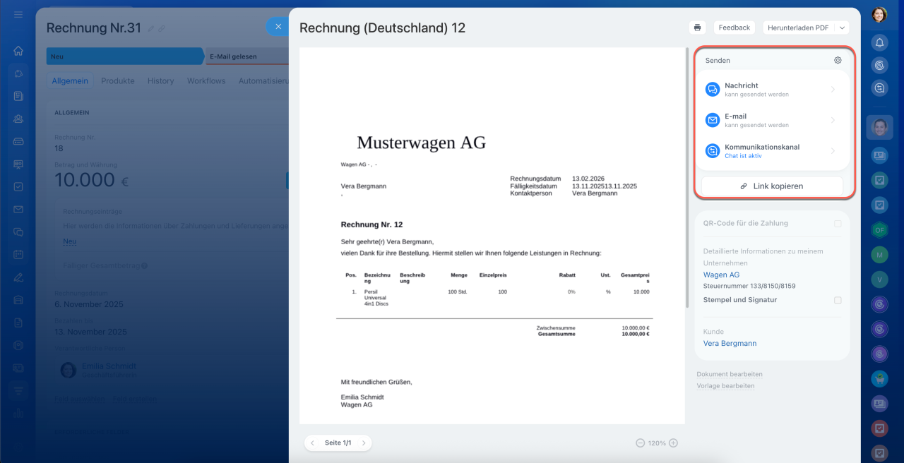Switch to the History tab
This screenshot has width=904, height=463.
(160, 81)
